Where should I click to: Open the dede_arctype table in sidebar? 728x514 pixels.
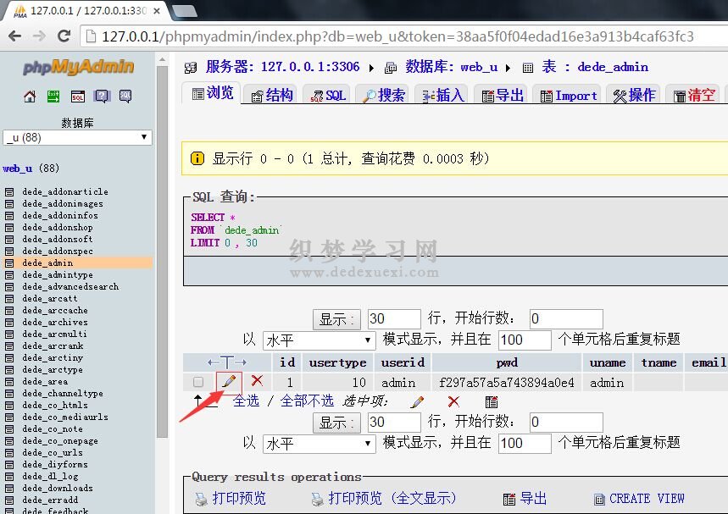[x=53, y=370]
